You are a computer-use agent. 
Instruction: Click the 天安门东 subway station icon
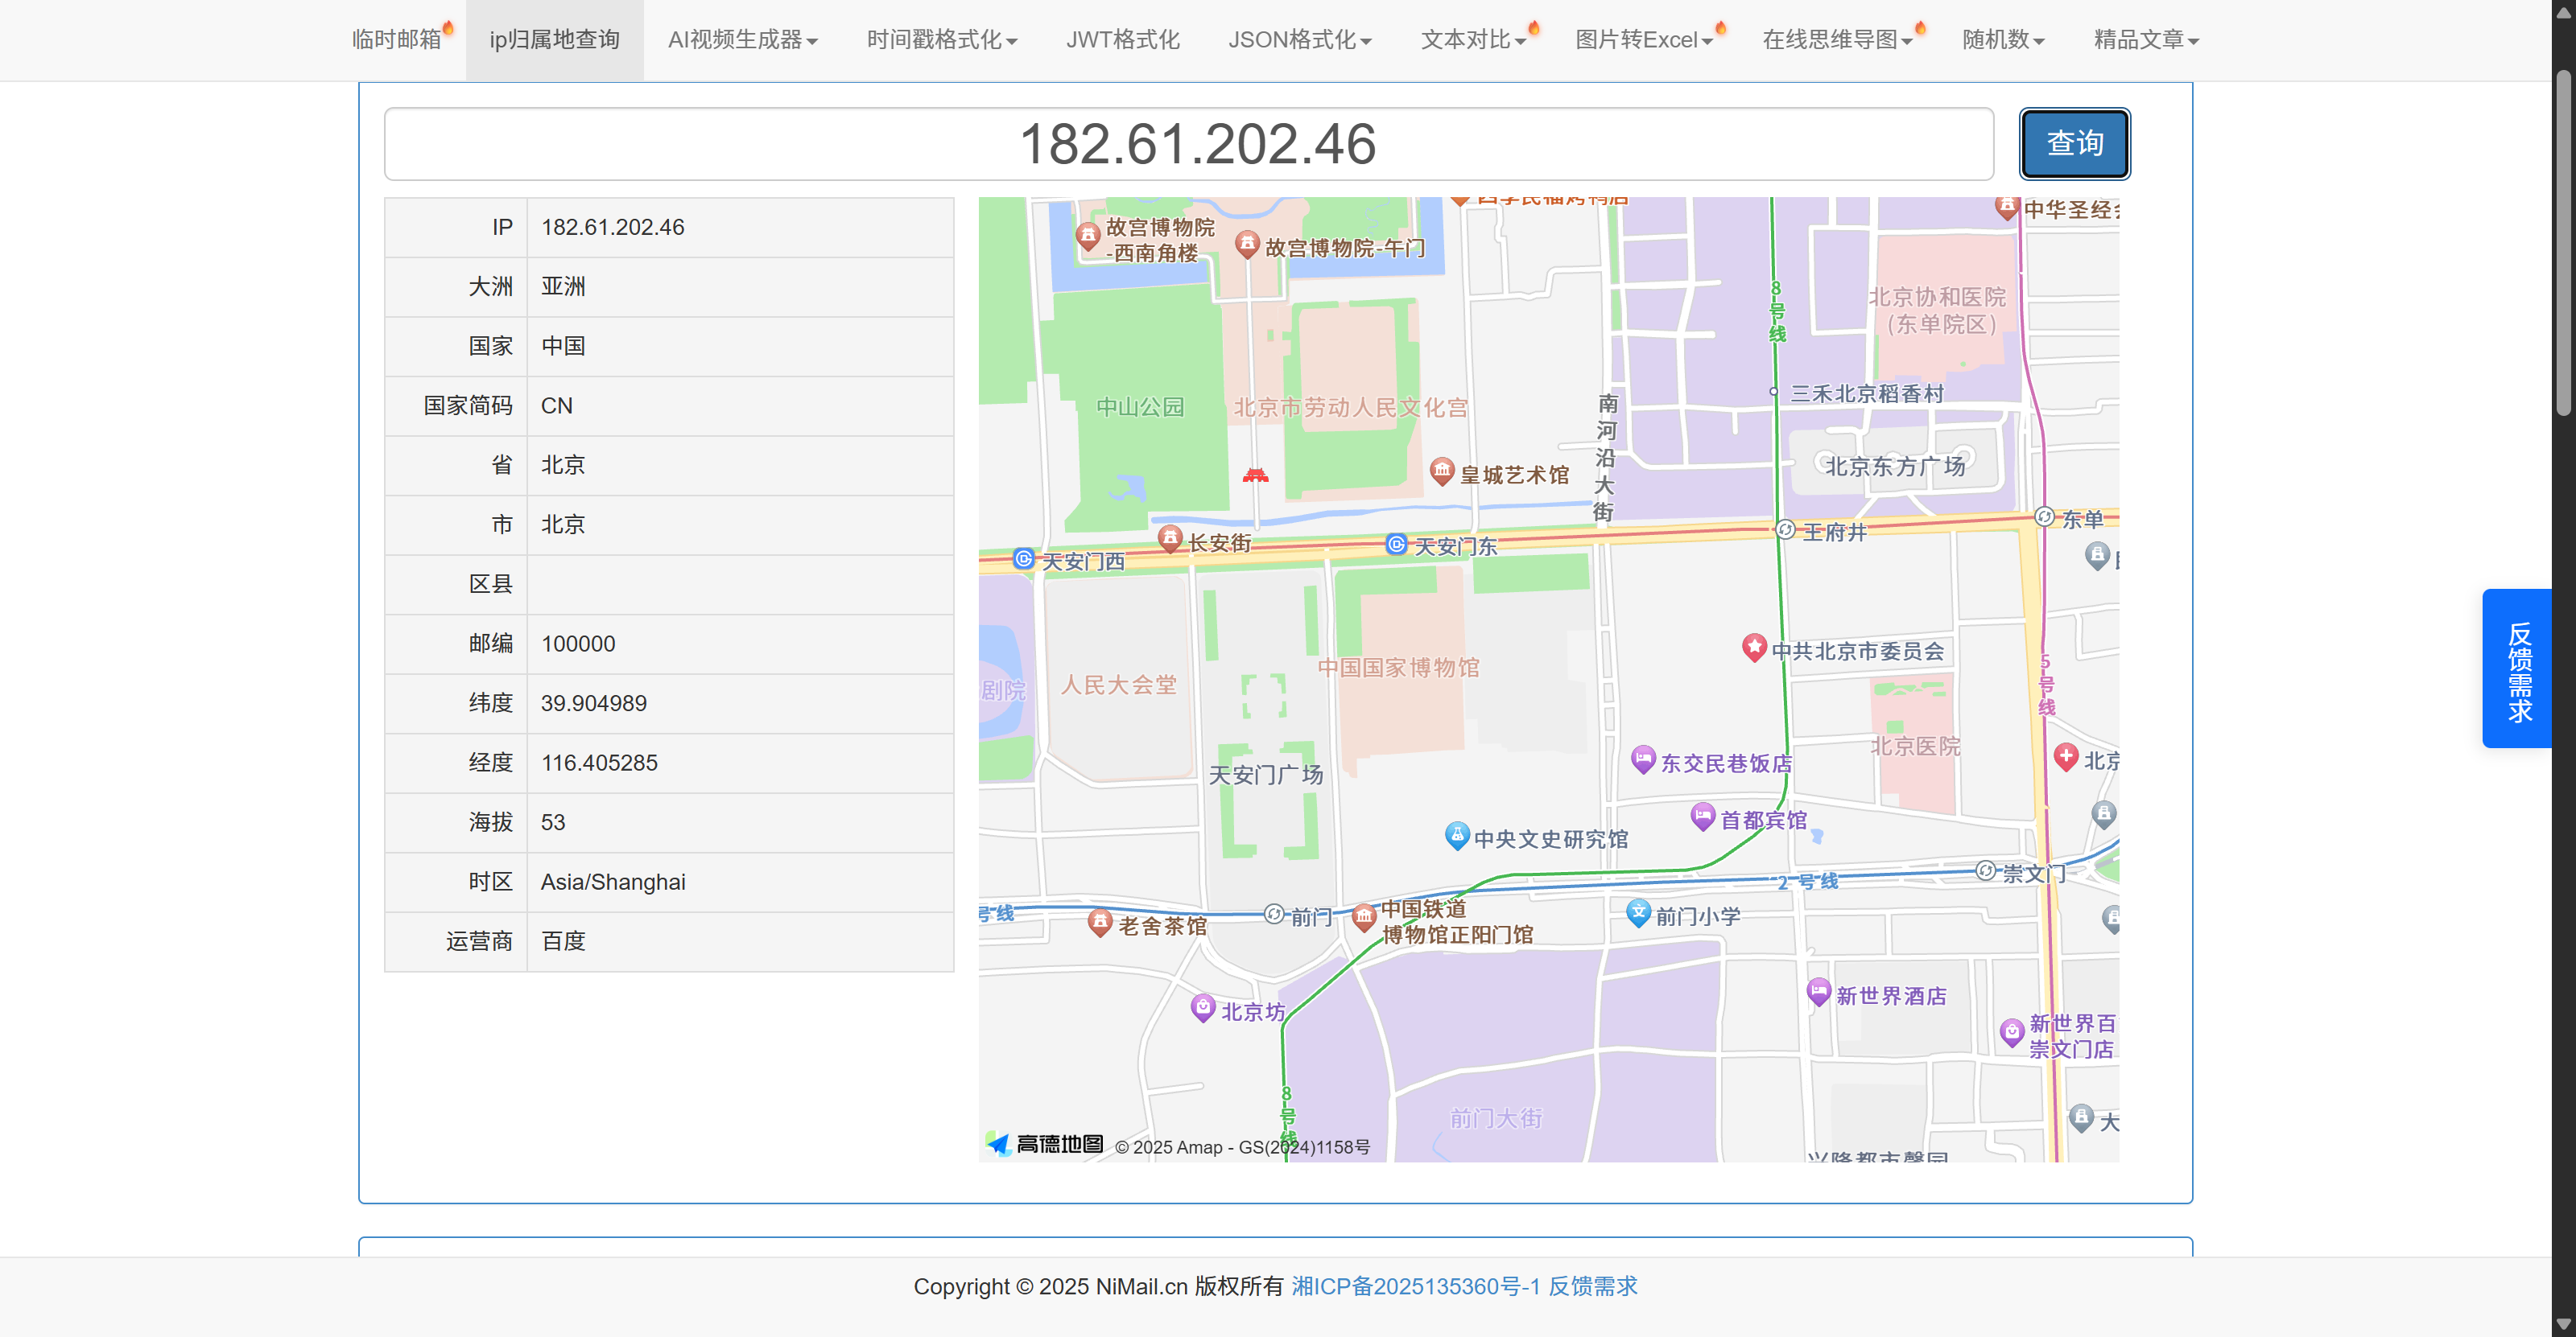coord(1396,544)
